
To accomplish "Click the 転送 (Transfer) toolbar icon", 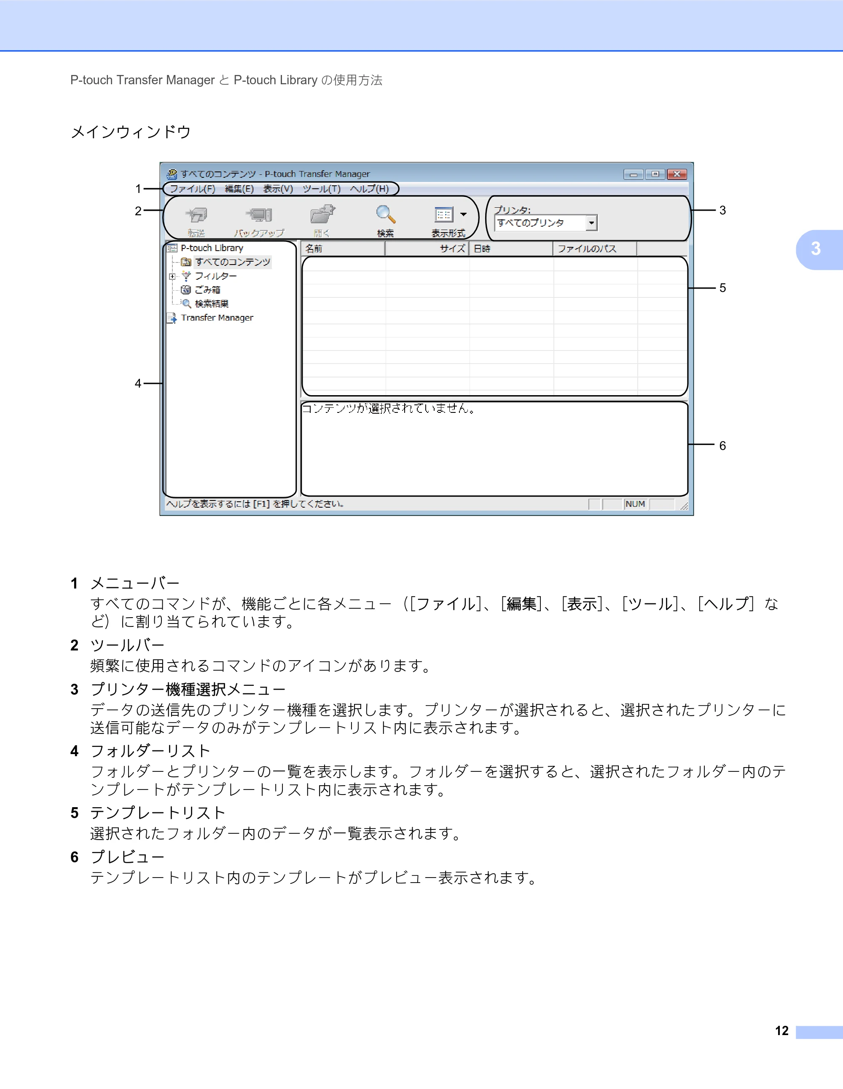I will click(x=196, y=215).
